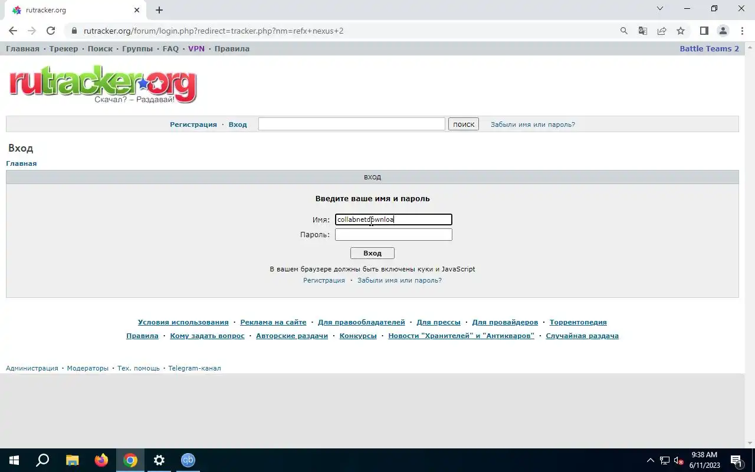
Task: Open Для провайдеров footer link
Action: 505,322
